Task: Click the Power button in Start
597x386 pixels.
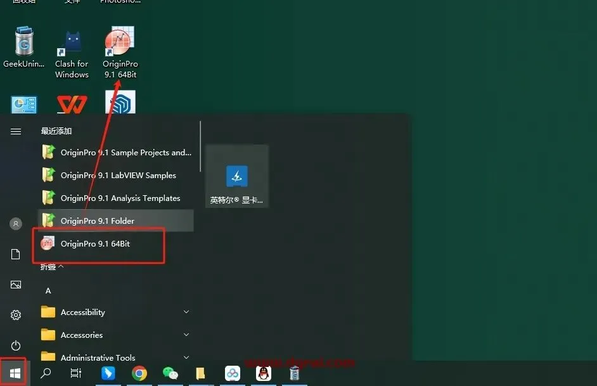Action: 16,345
